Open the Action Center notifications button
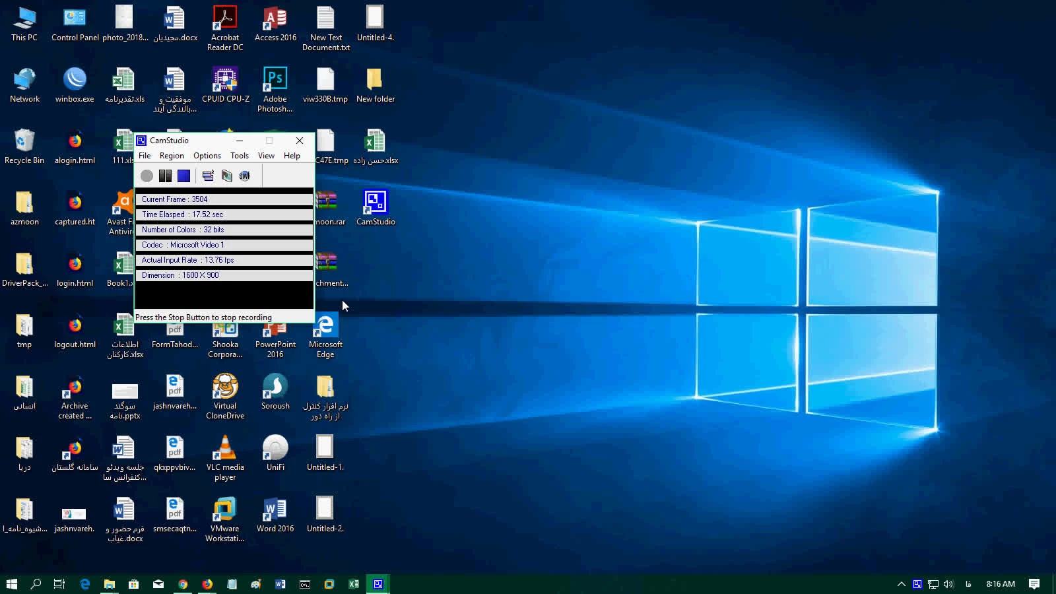1056x594 pixels. pyautogui.click(x=1034, y=584)
